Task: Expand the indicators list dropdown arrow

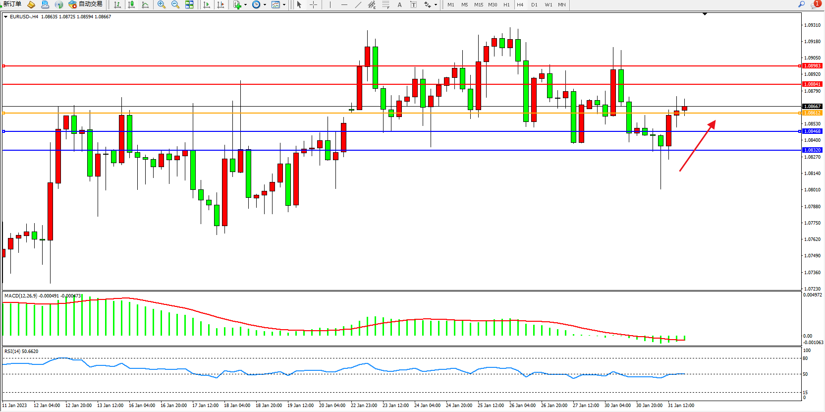Action: [x=245, y=5]
